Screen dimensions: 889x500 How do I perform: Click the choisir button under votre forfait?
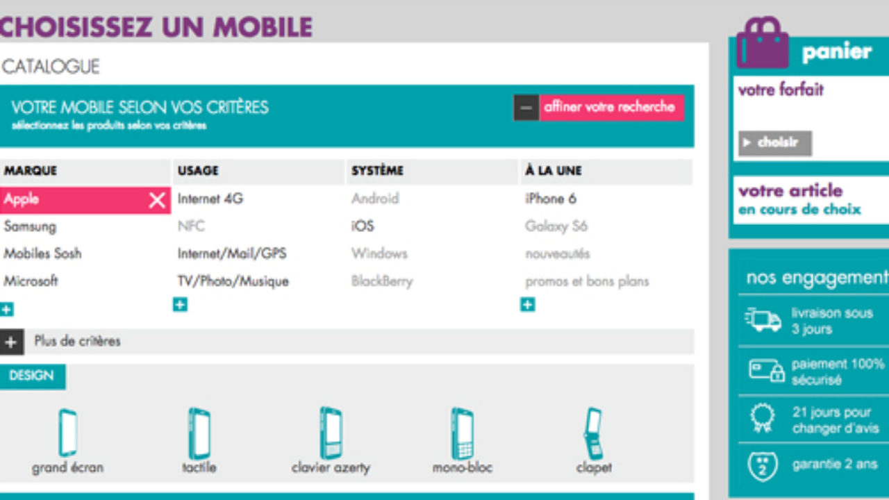click(774, 143)
